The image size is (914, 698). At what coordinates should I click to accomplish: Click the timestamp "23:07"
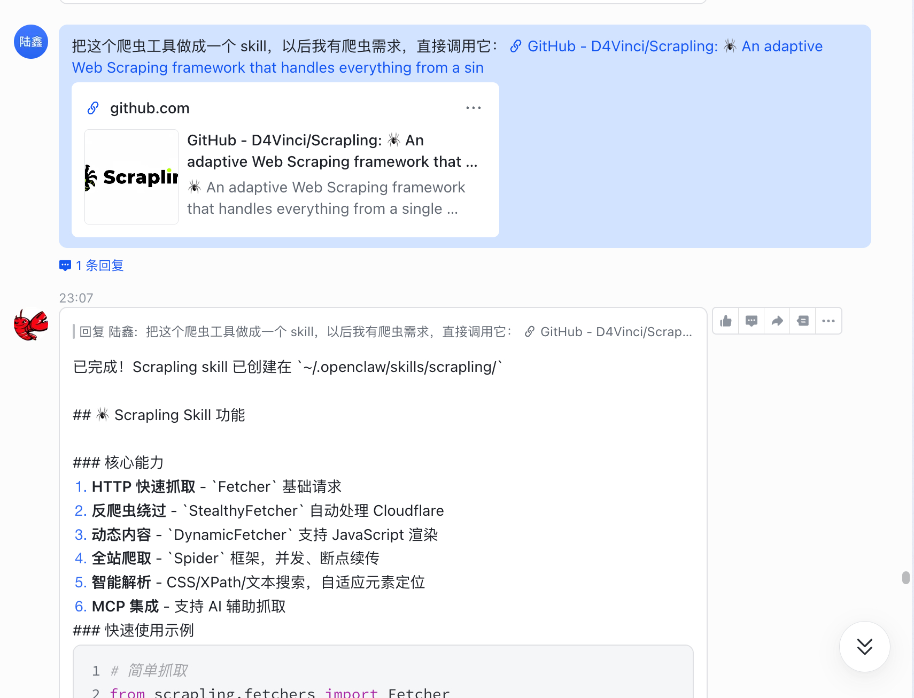(x=76, y=298)
